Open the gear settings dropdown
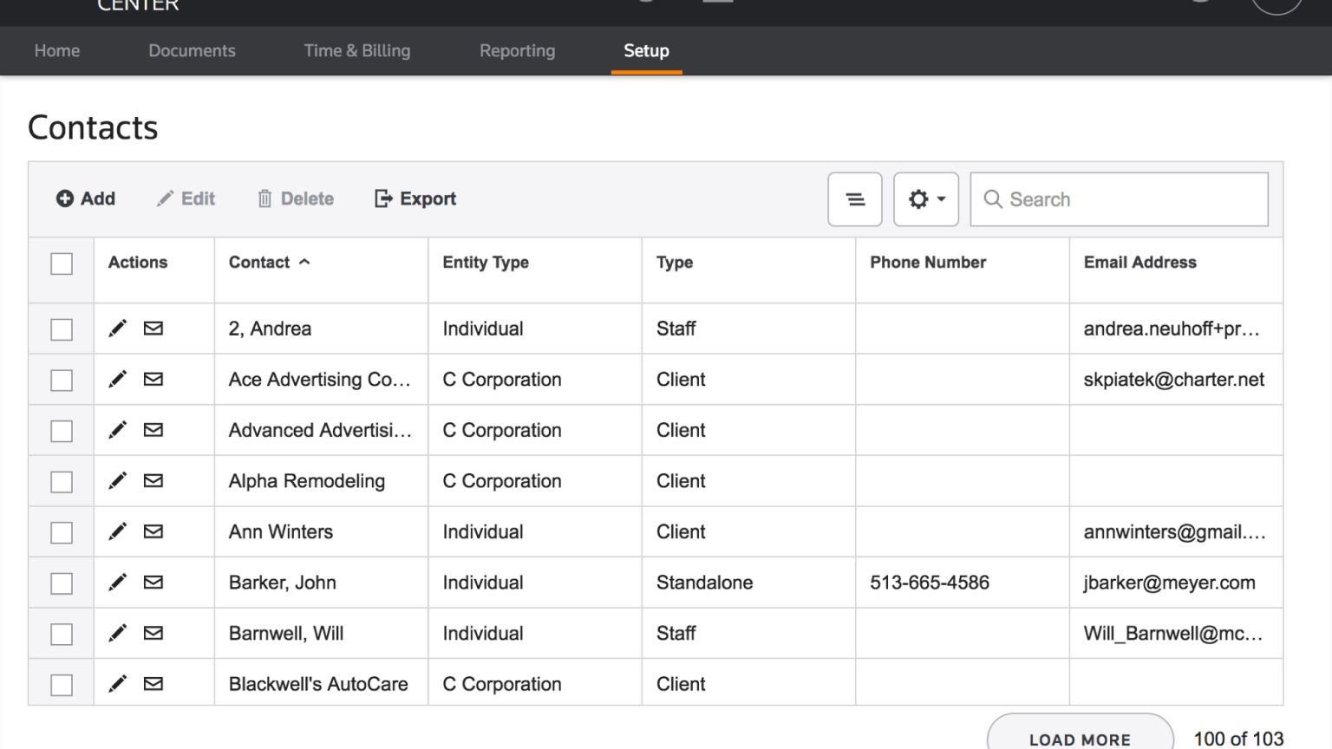1332x749 pixels. [925, 199]
